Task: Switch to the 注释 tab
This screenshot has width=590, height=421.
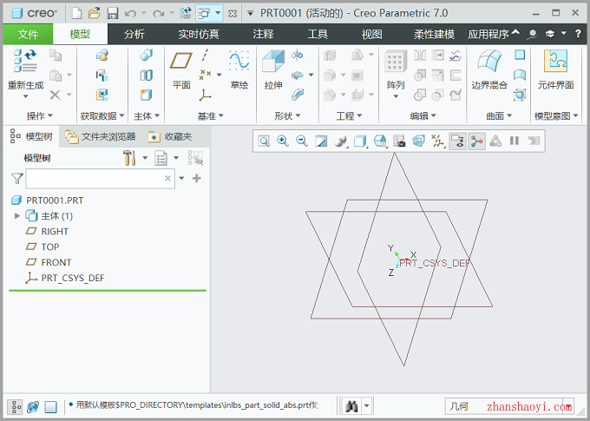Action: pos(263,34)
